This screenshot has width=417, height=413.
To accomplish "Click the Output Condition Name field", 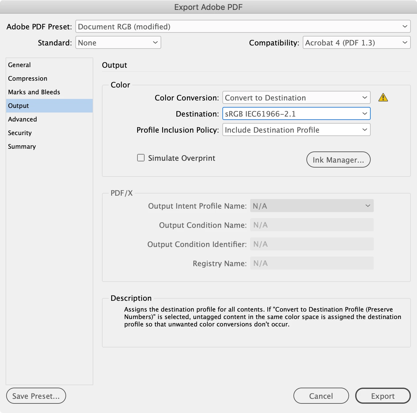I will point(312,225).
